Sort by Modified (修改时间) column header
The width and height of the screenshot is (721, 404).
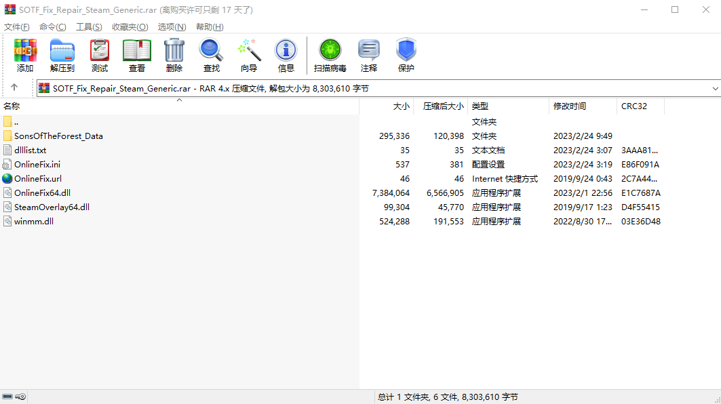coord(583,106)
